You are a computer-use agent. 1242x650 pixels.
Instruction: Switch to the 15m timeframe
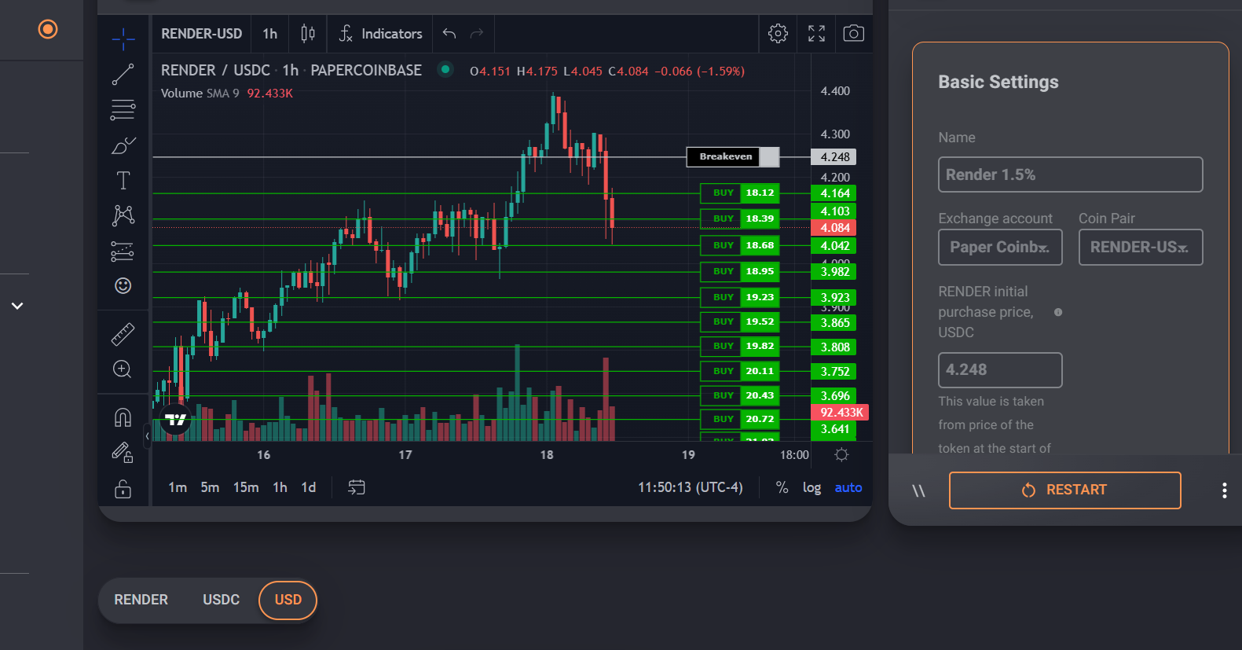pyautogui.click(x=246, y=487)
